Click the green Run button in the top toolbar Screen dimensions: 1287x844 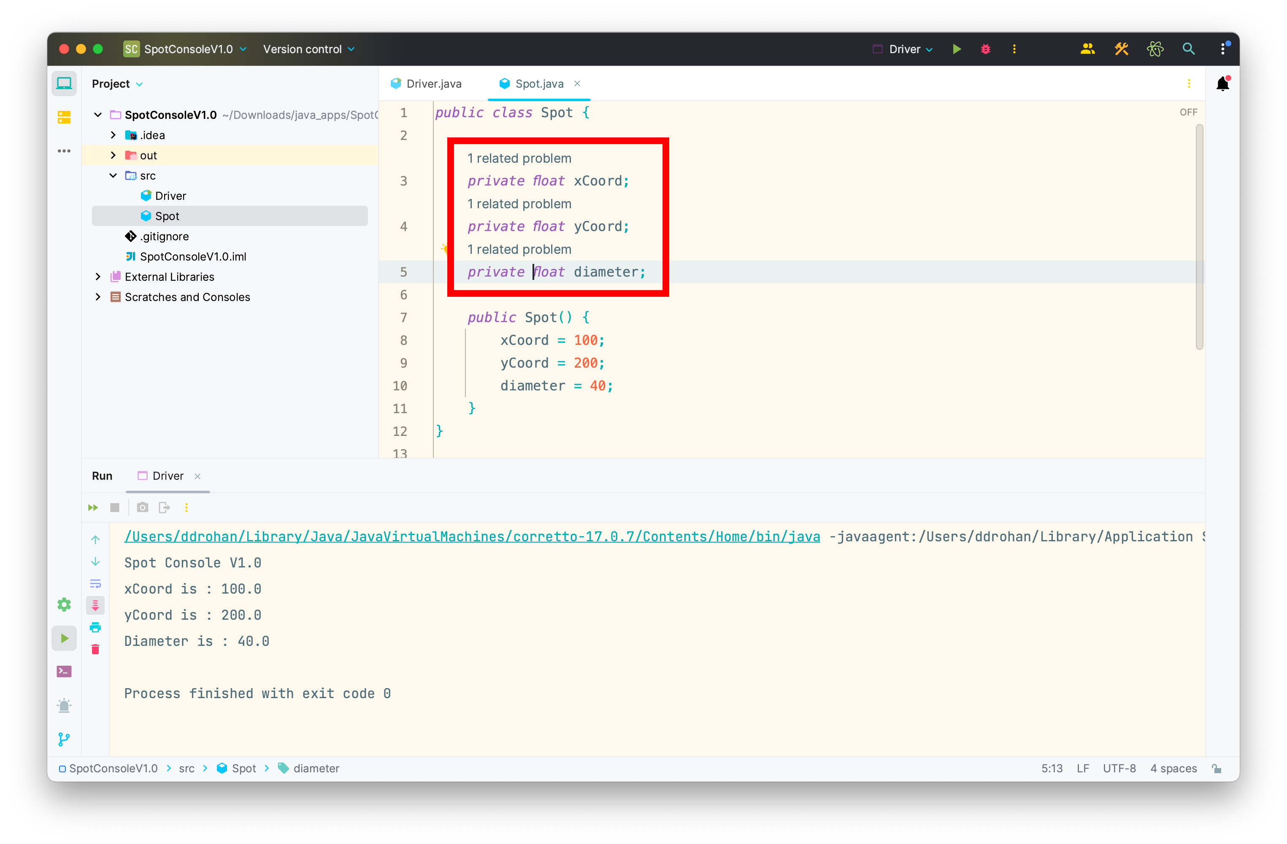(x=956, y=49)
